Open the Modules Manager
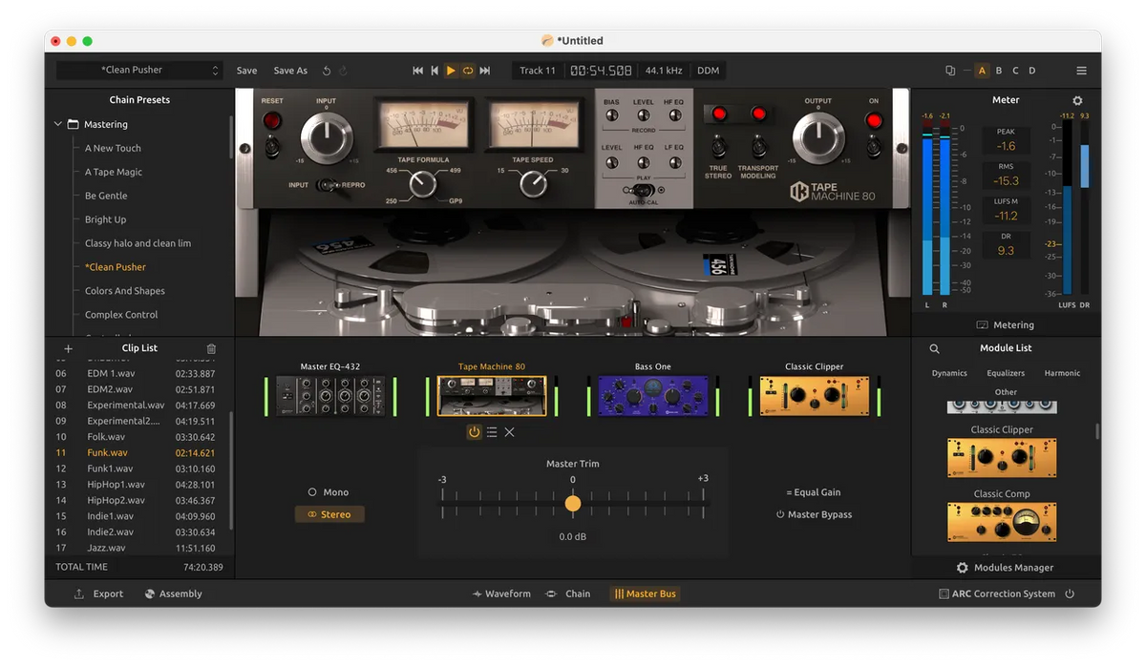 pyautogui.click(x=1006, y=568)
